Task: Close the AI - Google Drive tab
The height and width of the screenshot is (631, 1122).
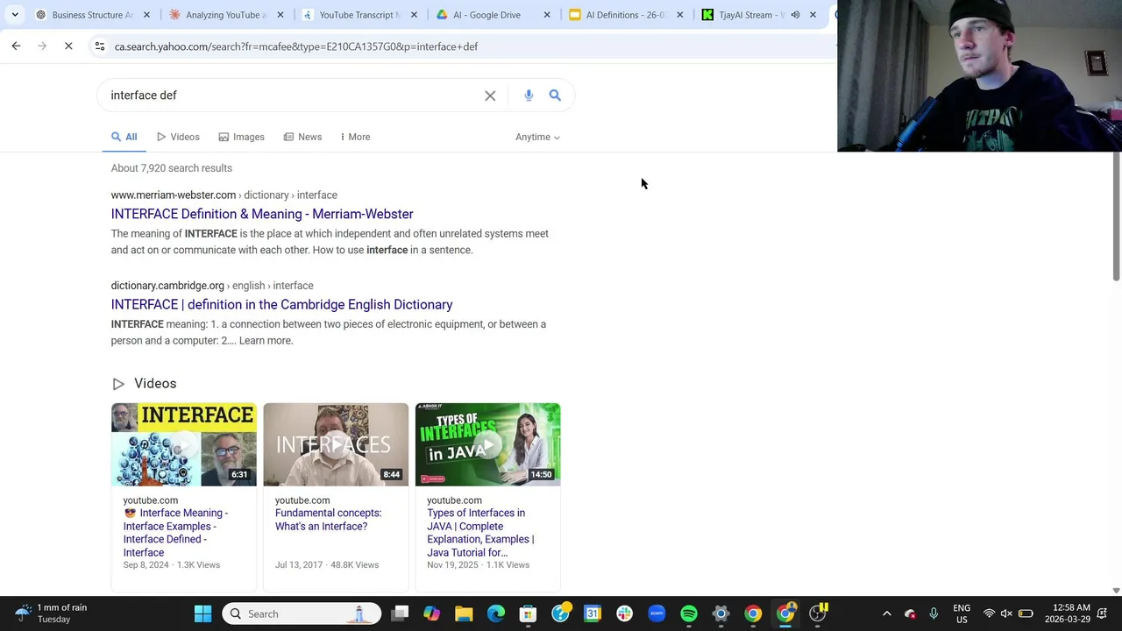Action: tap(547, 15)
